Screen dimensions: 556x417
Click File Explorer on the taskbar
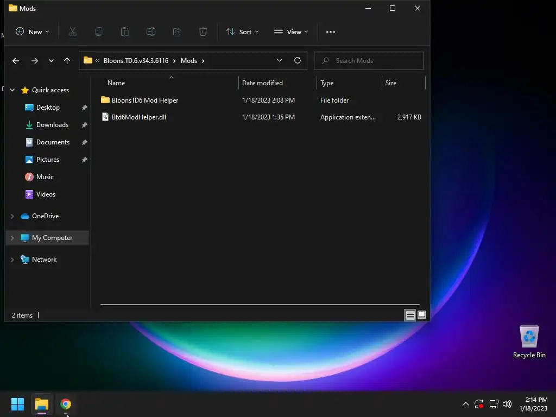pos(41,404)
